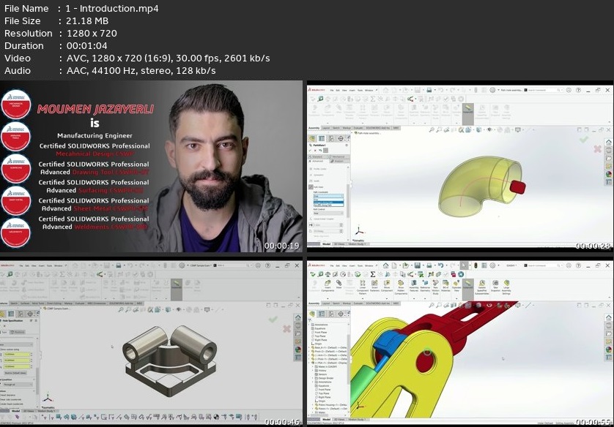Expand History tree node in the 00:00:55 frame
This screenshot has width=614, height=427.
point(312,371)
